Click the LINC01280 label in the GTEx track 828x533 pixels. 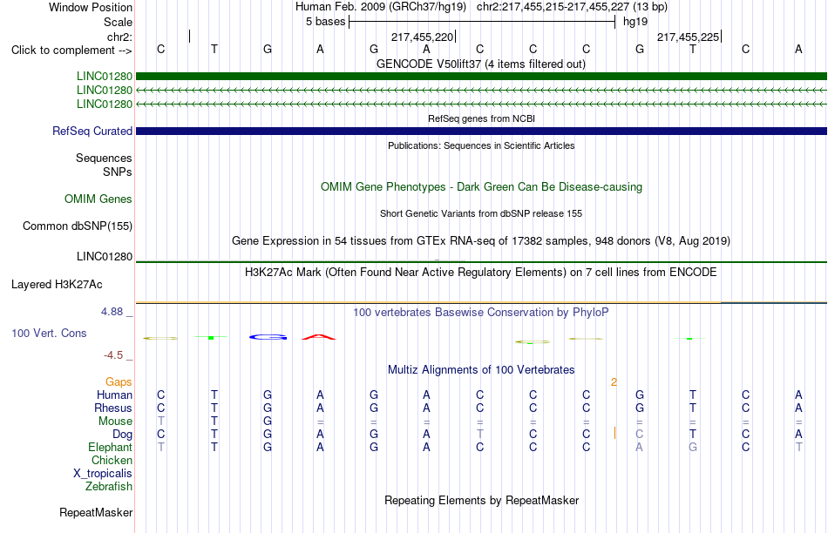coord(104,256)
